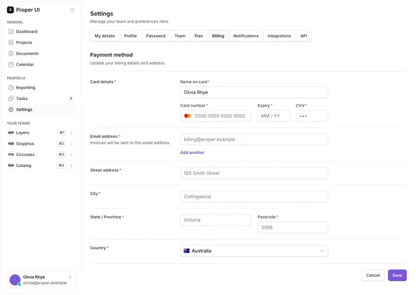This screenshot has width=416, height=295.
Task: Select the Billing tab
Action: pyautogui.click(x=218, y=36)
